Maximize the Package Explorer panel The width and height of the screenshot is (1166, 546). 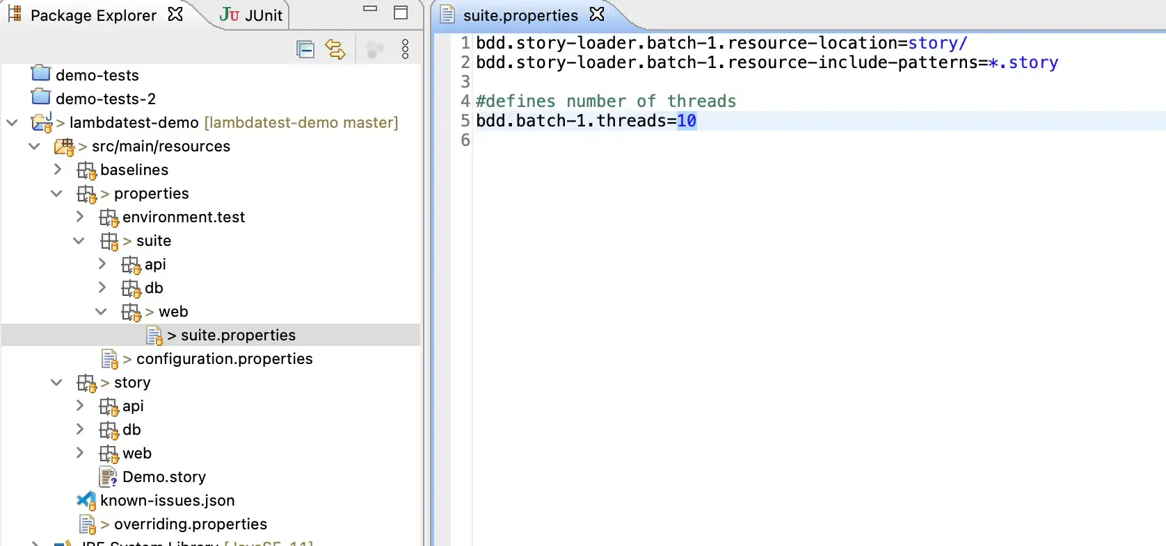[401, 13]
